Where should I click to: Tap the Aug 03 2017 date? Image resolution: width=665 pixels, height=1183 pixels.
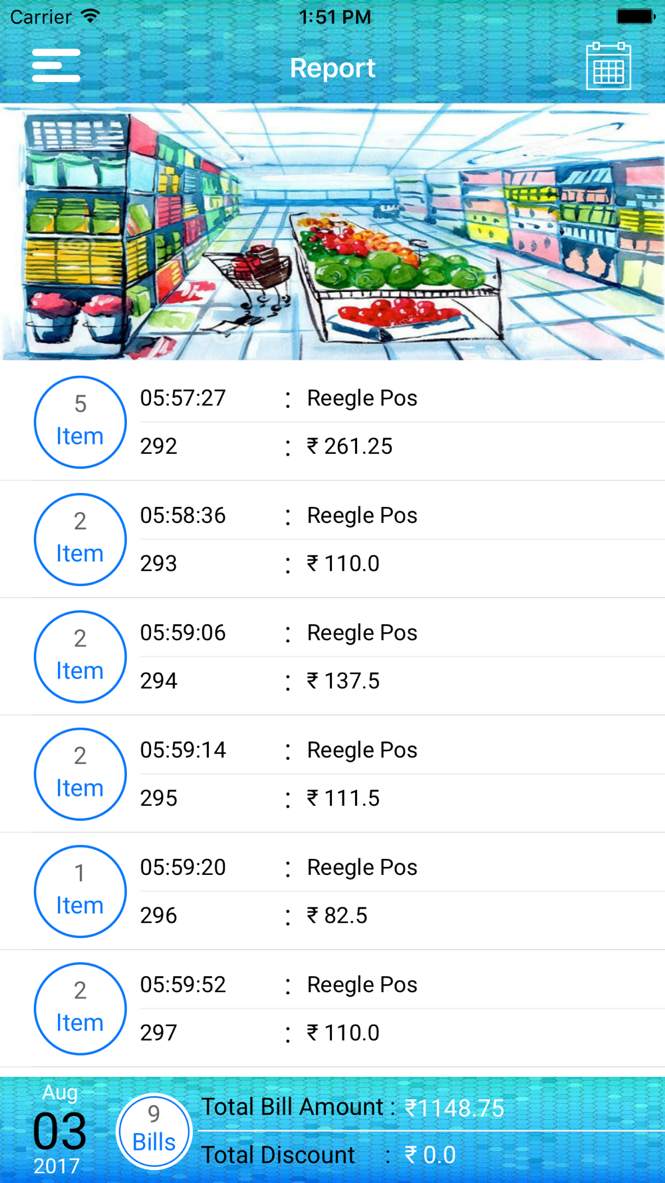pos(59,1131)
